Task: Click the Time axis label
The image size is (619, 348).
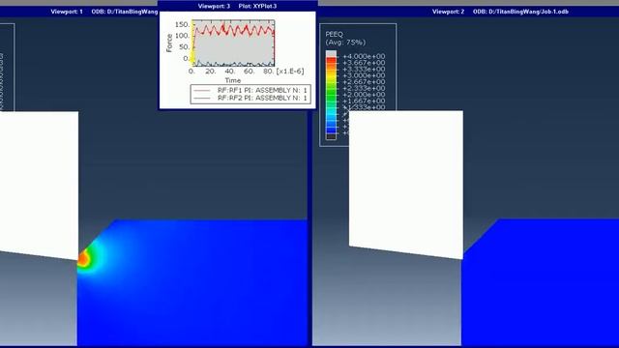Action: pyautogui.click(x=233, y=80)
